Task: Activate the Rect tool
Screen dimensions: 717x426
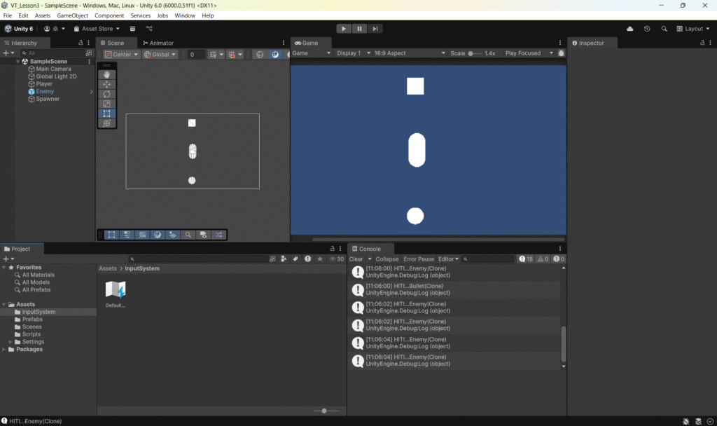Action: coord(107,114)
